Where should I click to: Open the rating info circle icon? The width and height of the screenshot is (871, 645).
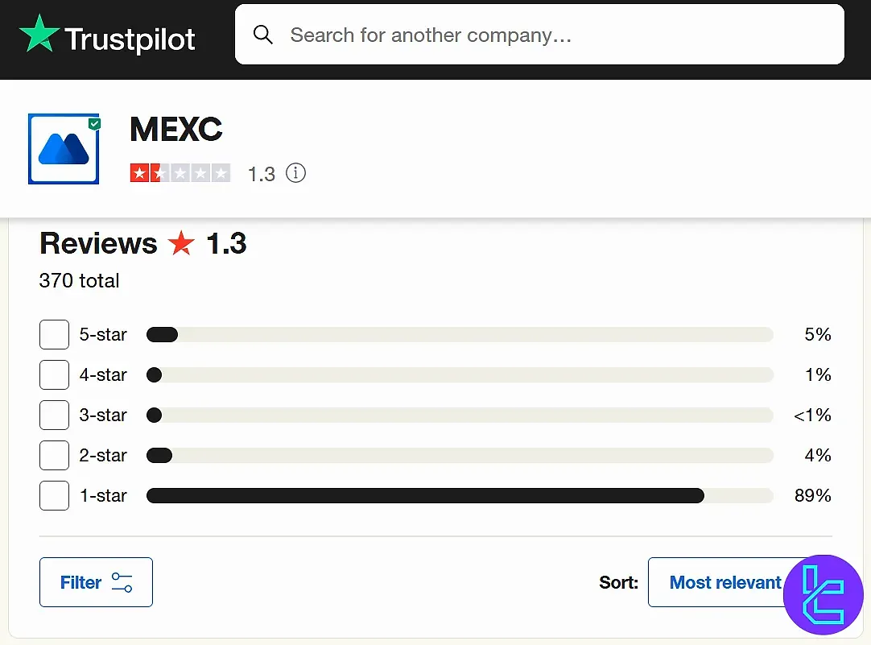coord(295,173)
